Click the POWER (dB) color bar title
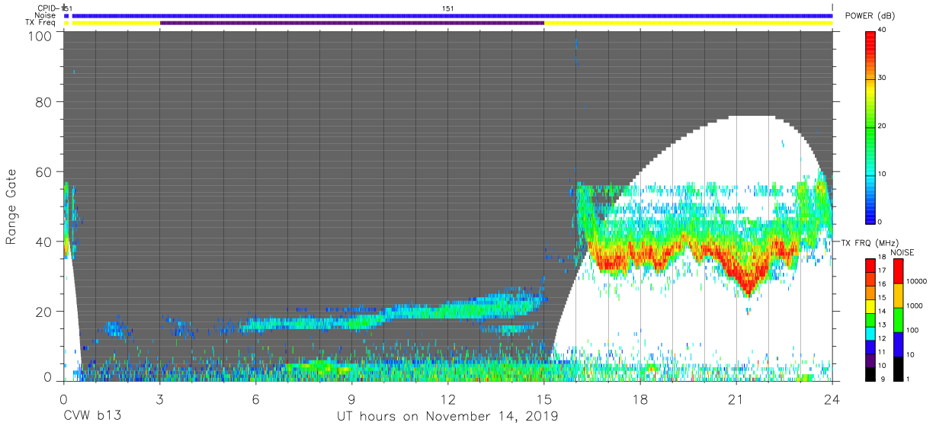 pos(870,16)
